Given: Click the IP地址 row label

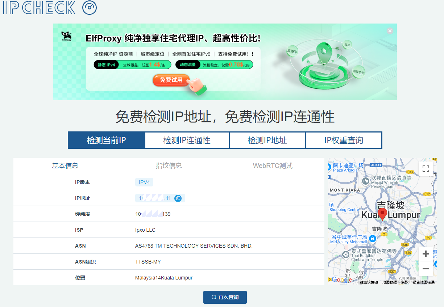Looking at the screenshot, I should [x=82, y=198].
